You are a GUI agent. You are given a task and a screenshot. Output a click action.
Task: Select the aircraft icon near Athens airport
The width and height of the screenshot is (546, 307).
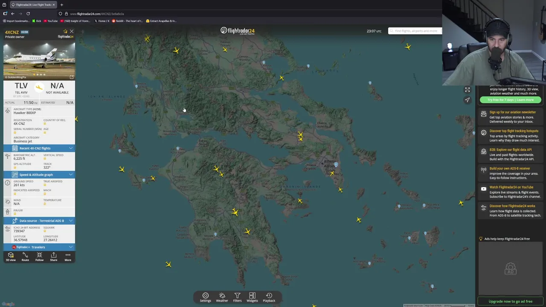tap(332, 173)
